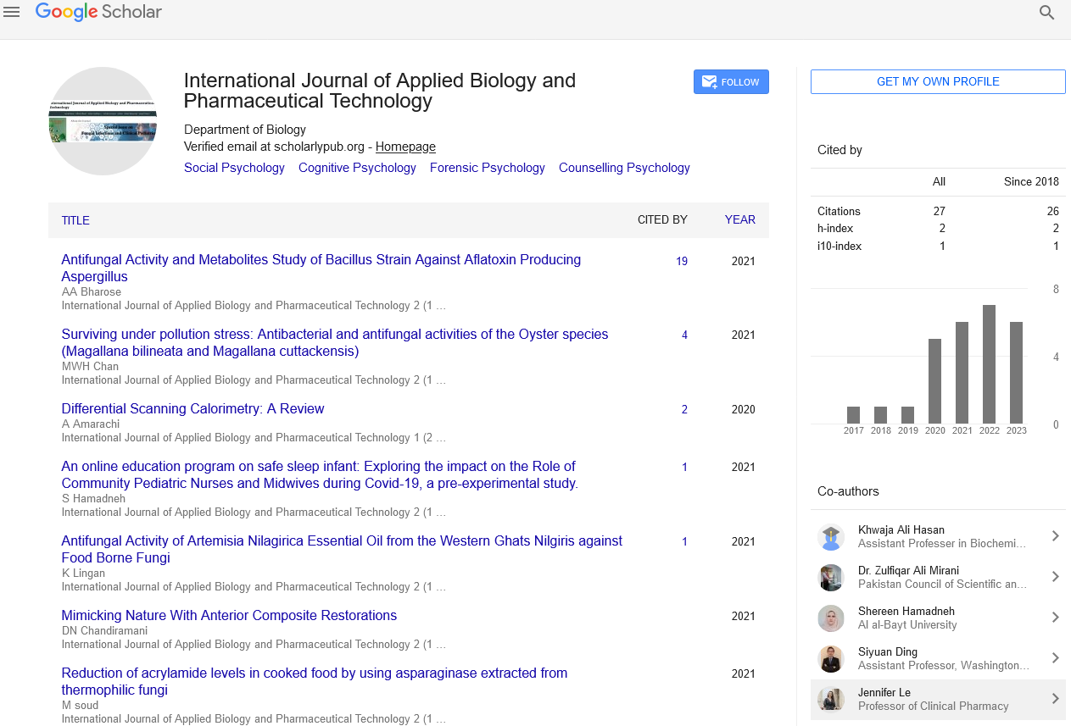The width and height of the screenshot is (1071, 726).
Task: Click Siyuan Ding's avatar photo
Action: click(830, 659)
